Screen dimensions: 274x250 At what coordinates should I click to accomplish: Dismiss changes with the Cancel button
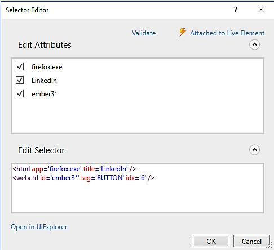point(251,241)
